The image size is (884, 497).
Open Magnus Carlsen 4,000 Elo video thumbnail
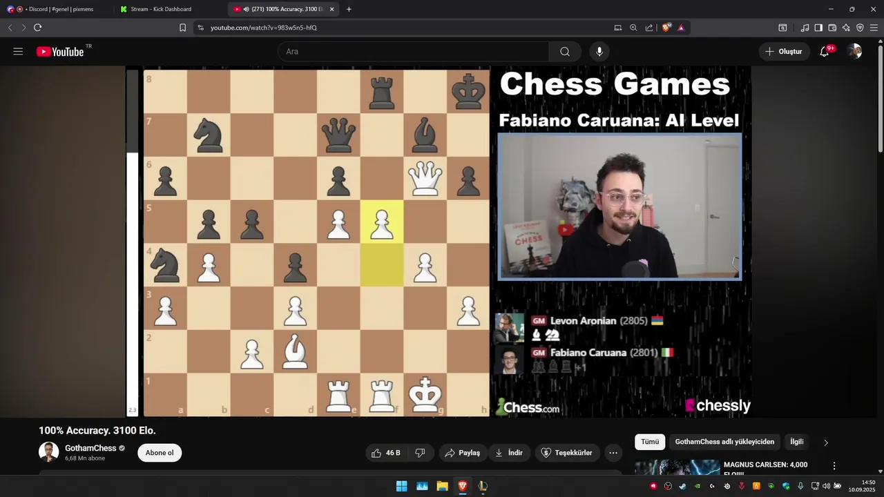[678, 468]
